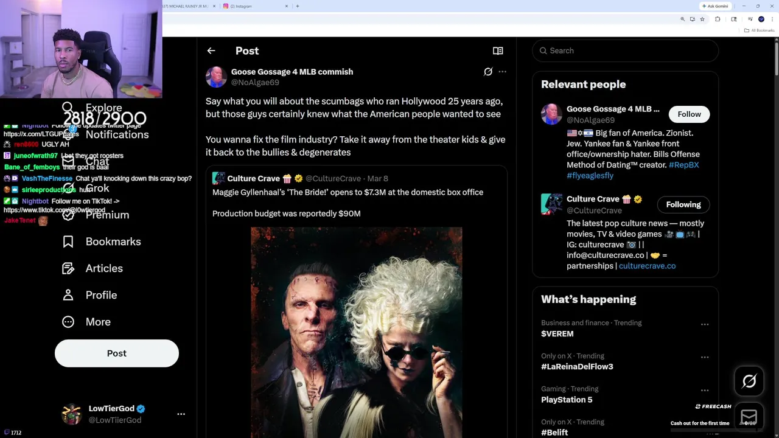Open 'The Bride!' poster image
This screenshot has width=779, height=438.
pyautogui.click(x=357, y=332)
